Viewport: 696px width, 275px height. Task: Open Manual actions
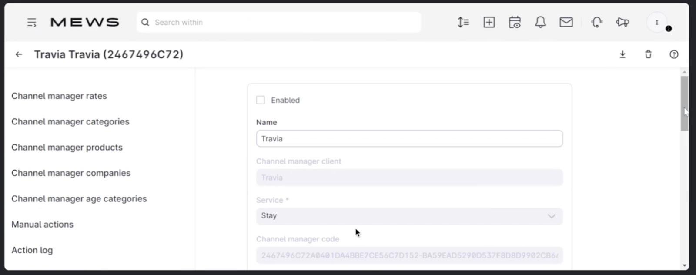tap(43, 225)
